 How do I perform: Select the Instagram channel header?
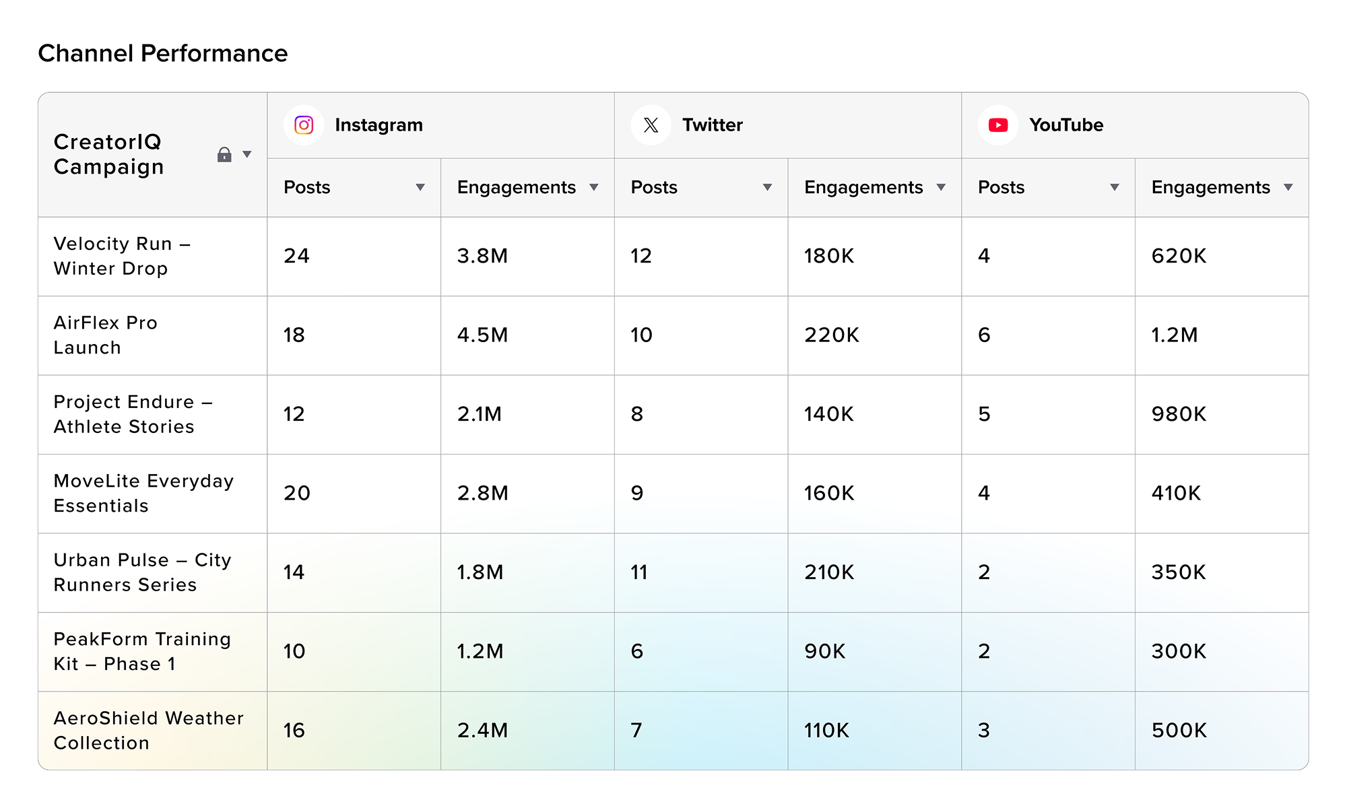379,125
